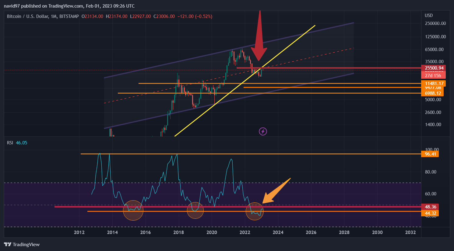
Task: Click the 48.36 RSI level label
Action: [430, 207]
